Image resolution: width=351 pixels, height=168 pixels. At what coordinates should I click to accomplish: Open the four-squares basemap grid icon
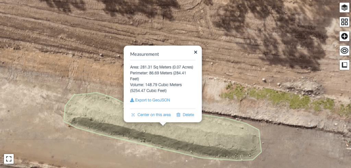coord(344,22)
